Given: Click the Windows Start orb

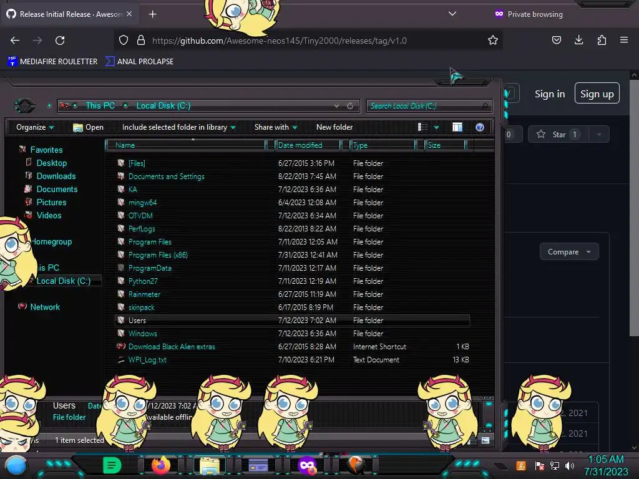Looking at the screenshot, I should point(16,466).
